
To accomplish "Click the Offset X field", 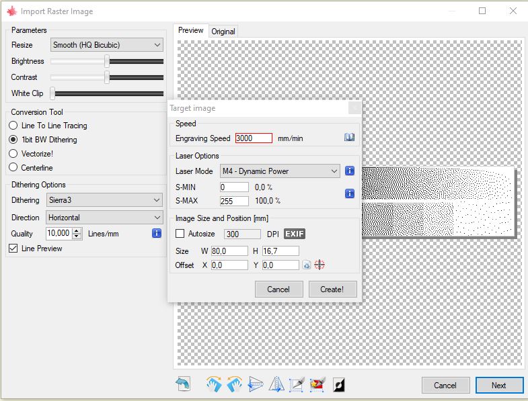I will [x=229, y=265].
